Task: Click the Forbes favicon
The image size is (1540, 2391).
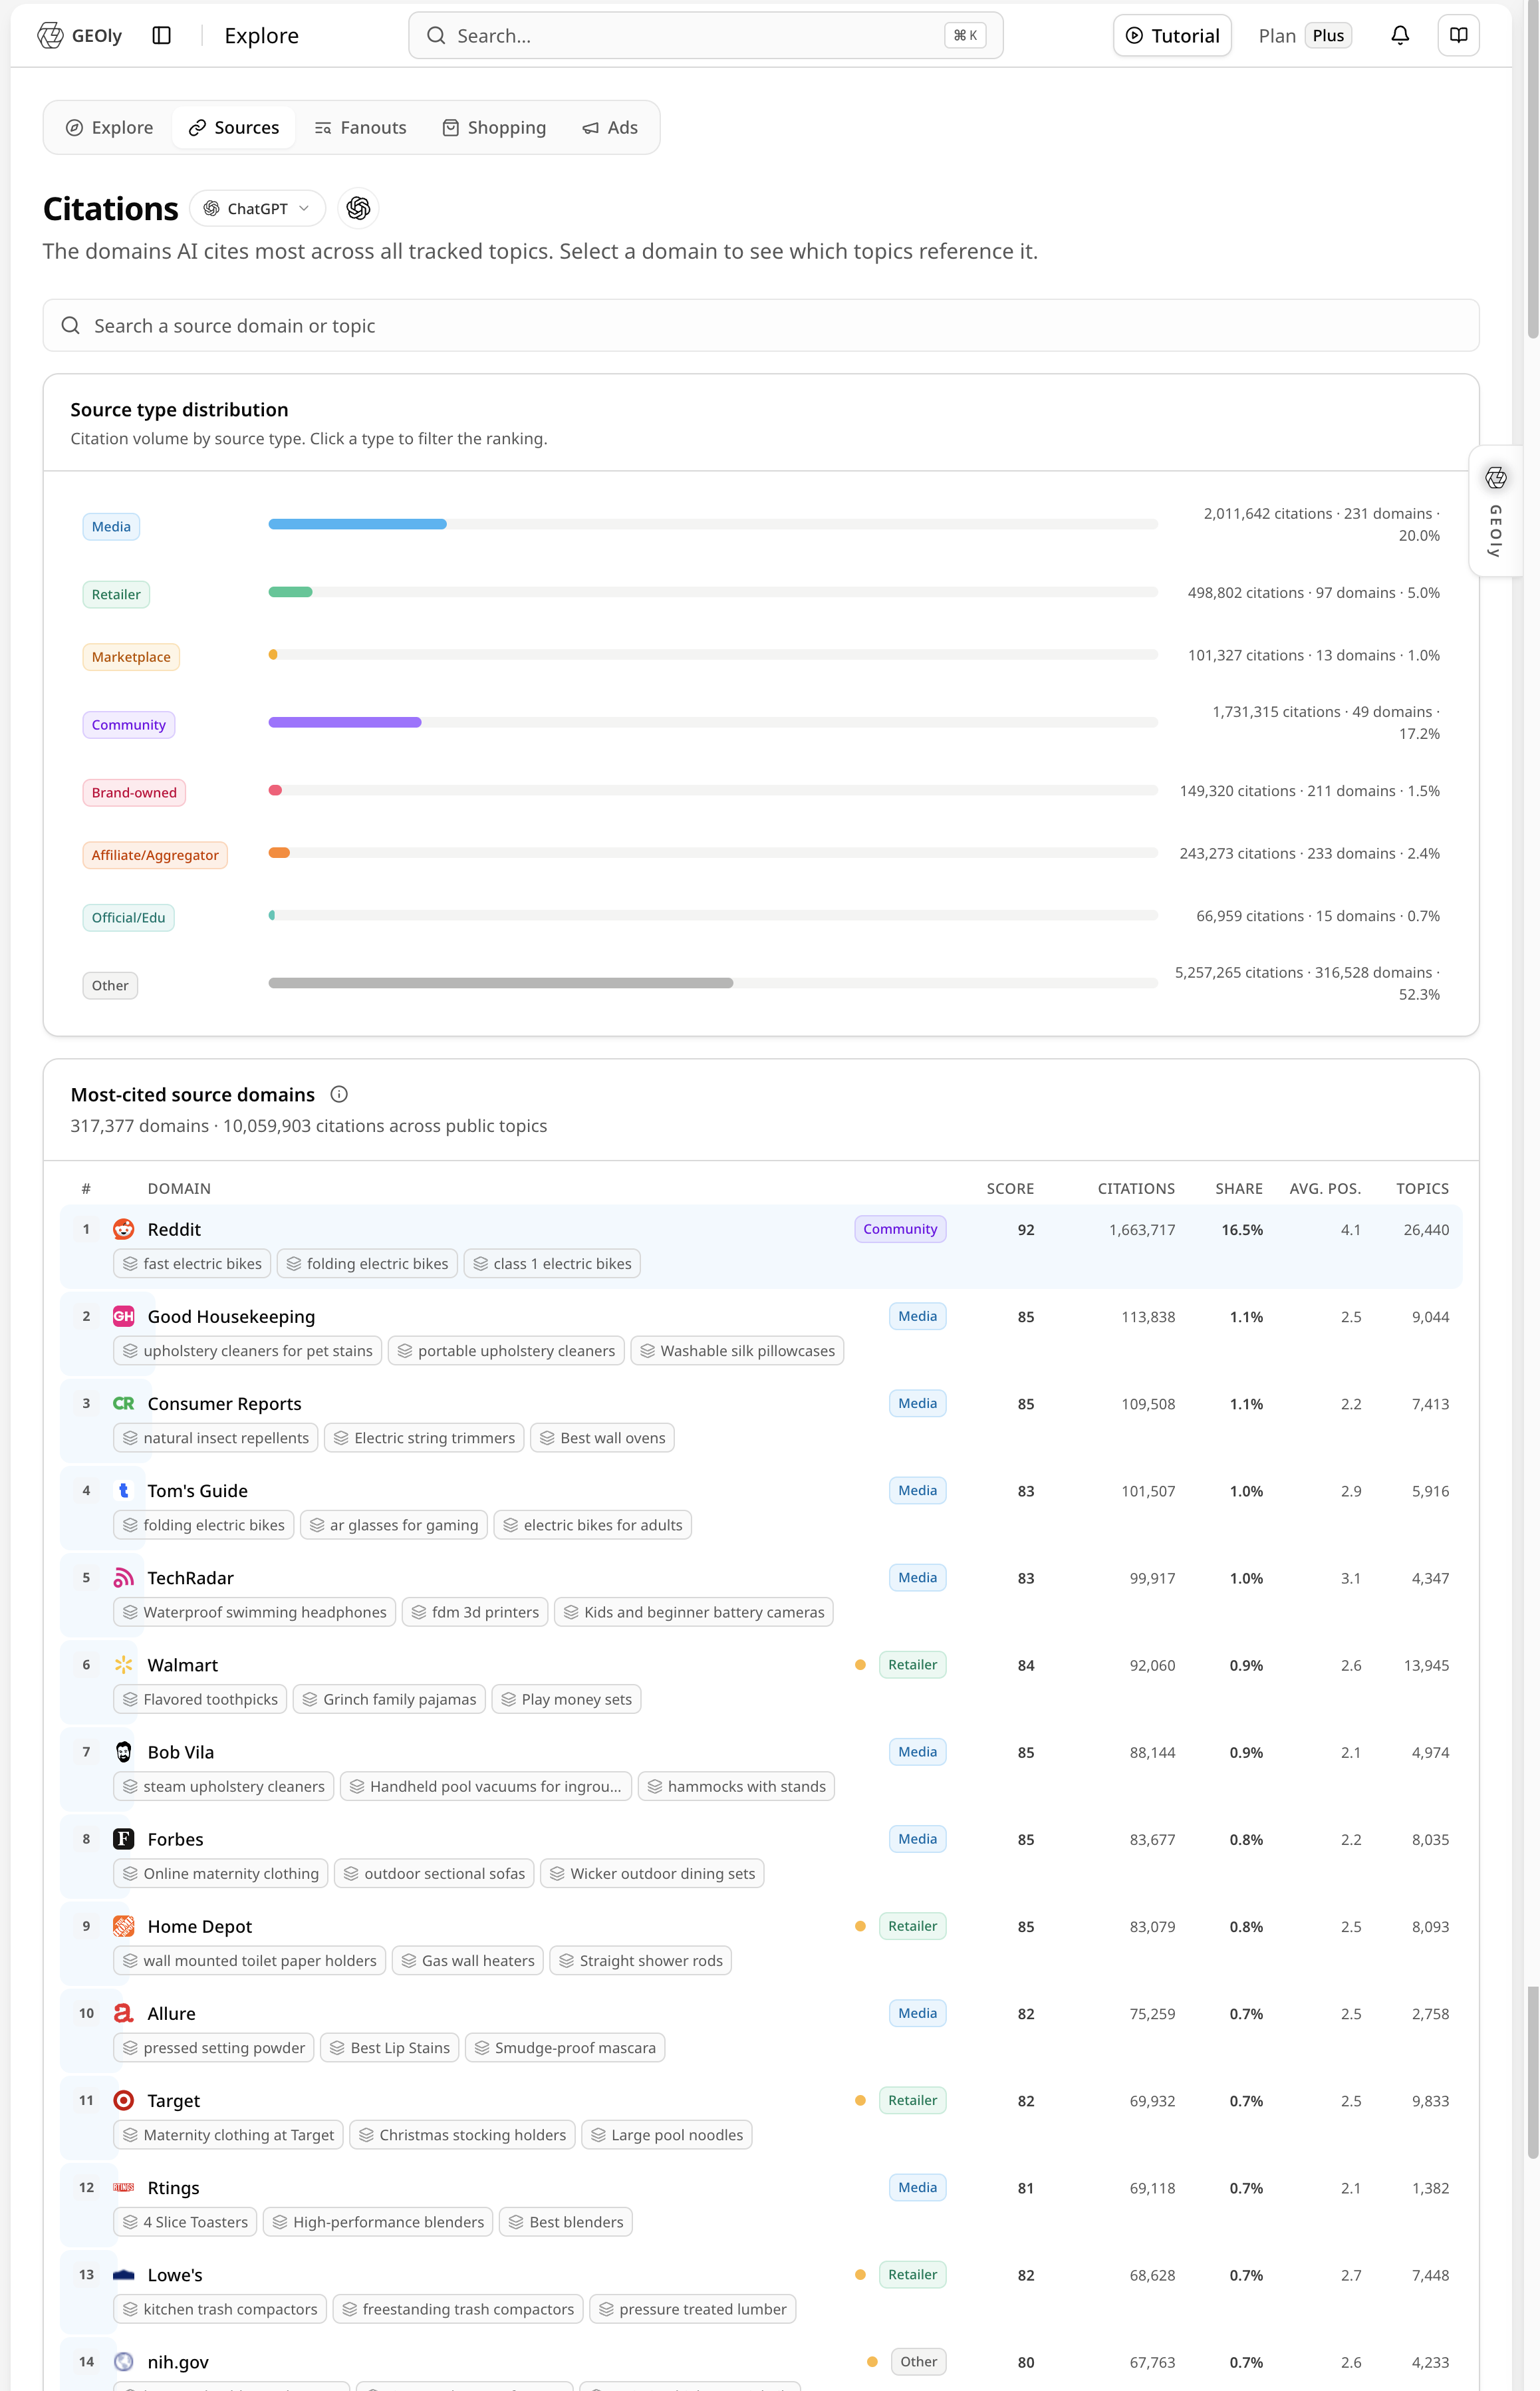Action: pyautogui.click(x=124, y=1838)
